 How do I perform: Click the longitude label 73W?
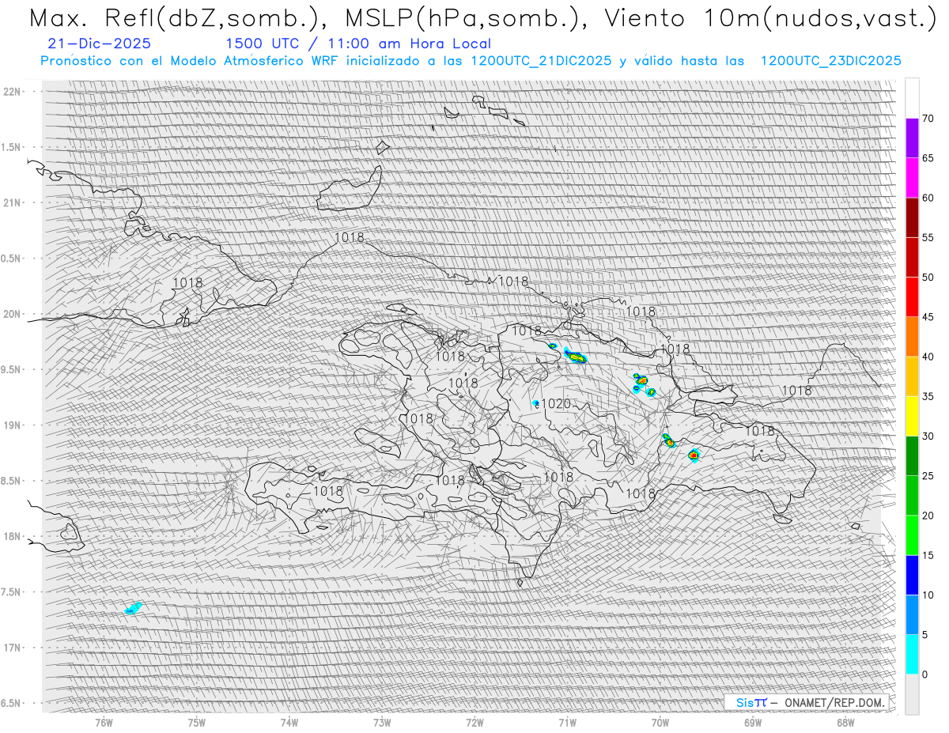click(x=382, y=723)
